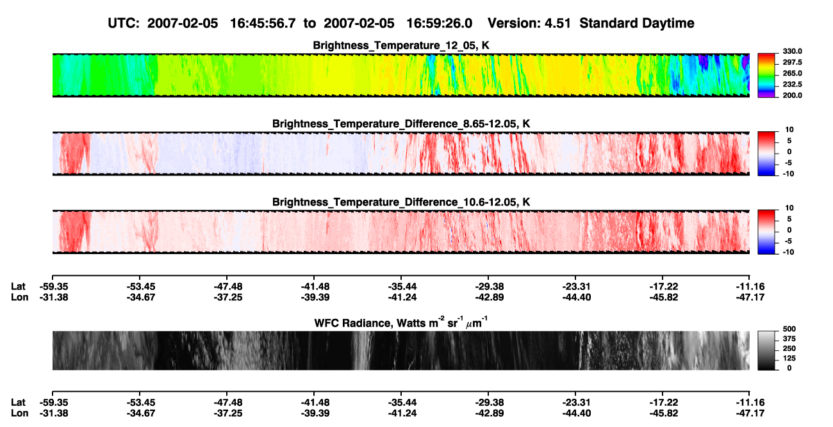This screenshot has width=833, height=427.
Task: Click upper axis latitude value -11.16
Action: coord(750,286)
